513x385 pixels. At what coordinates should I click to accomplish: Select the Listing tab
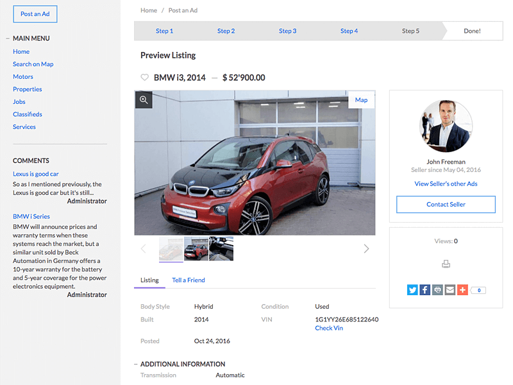(x=149, y=280)
